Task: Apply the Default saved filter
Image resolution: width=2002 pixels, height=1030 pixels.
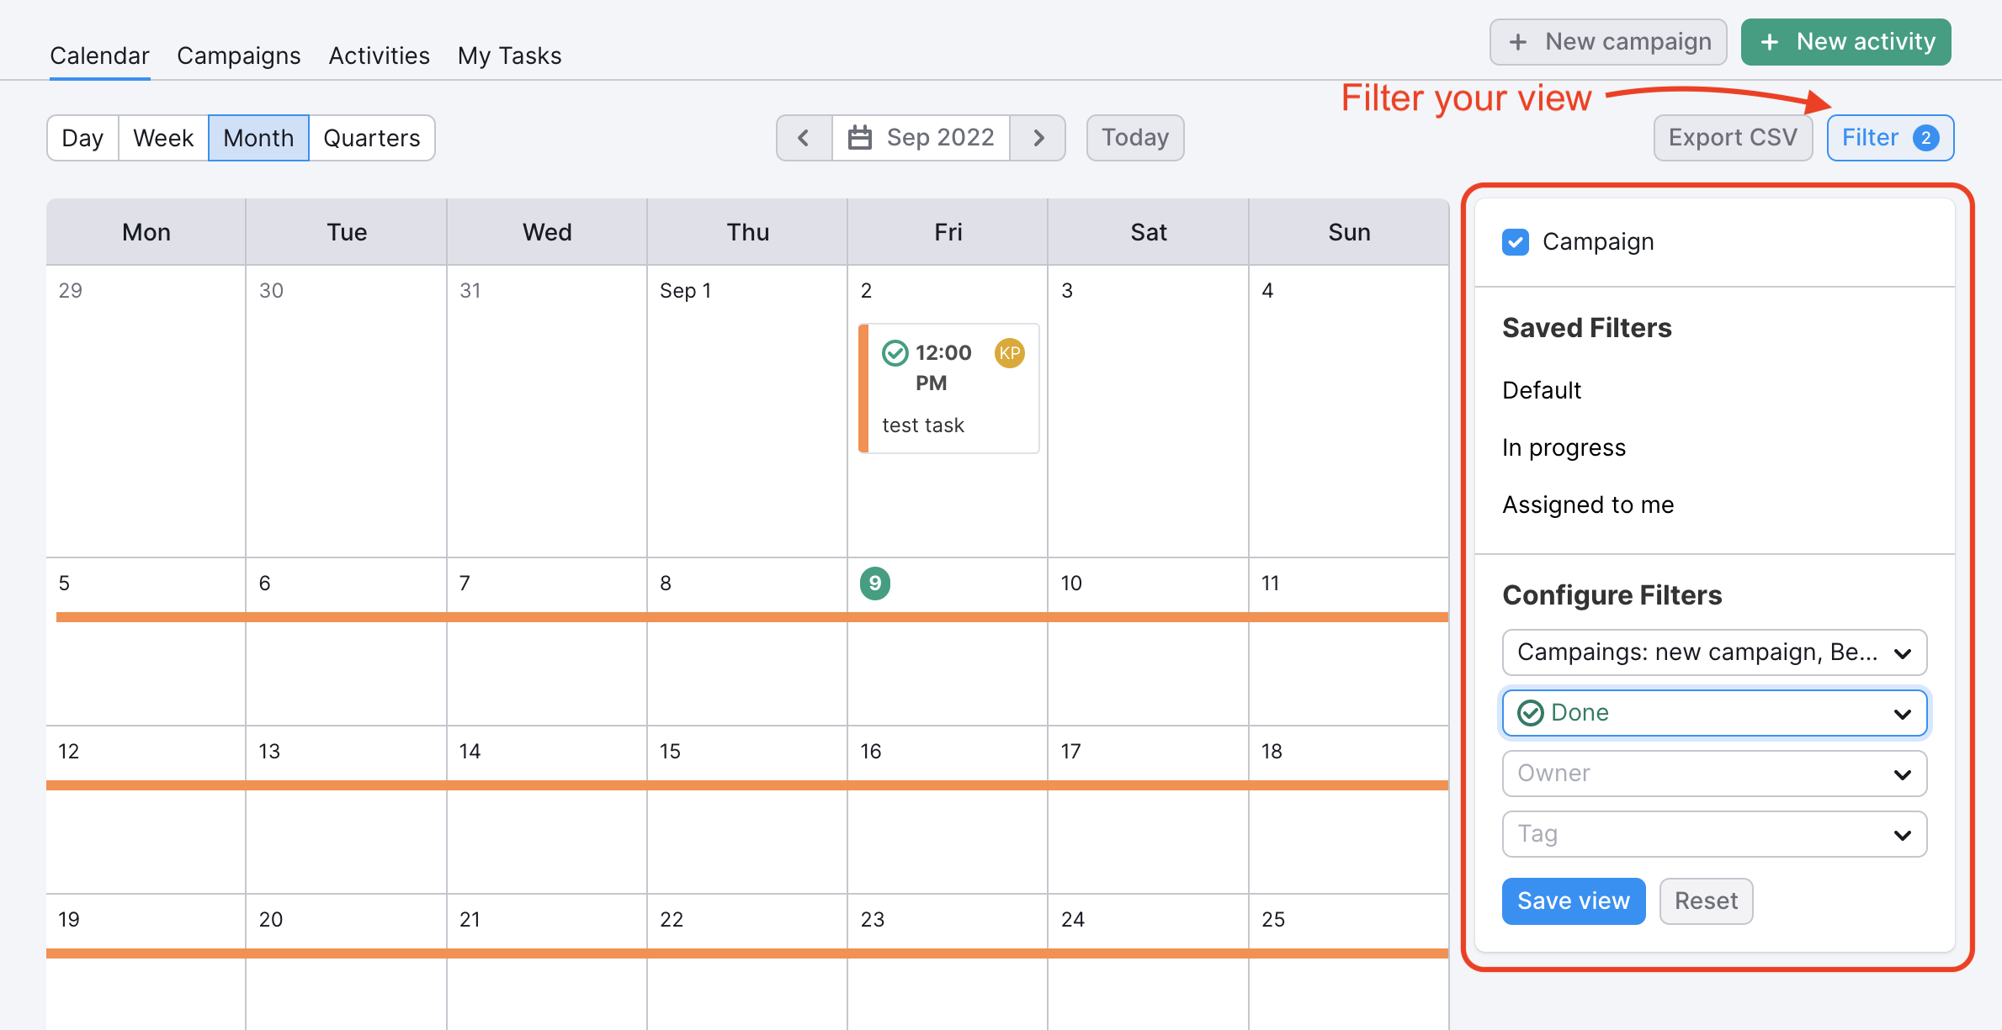Action: click(1542, 390)
